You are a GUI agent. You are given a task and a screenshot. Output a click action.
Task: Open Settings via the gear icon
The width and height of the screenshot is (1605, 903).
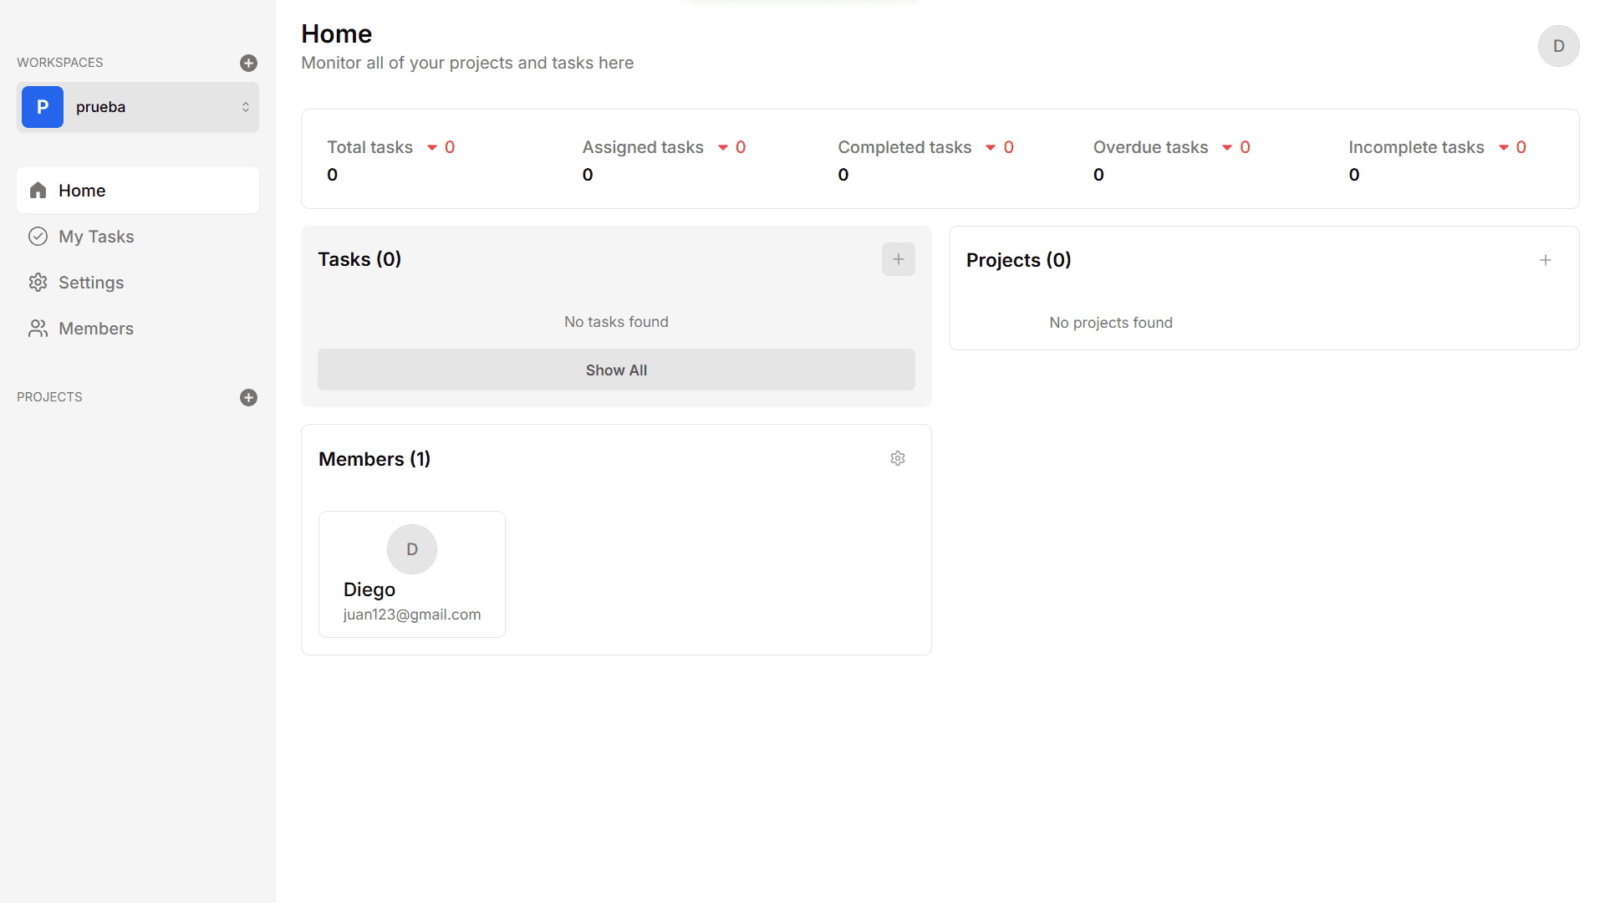tap(38, 283)
